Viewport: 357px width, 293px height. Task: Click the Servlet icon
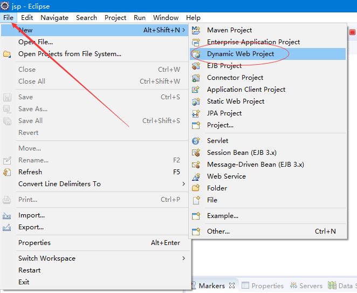pyautogui.click(x=196, y=141)
